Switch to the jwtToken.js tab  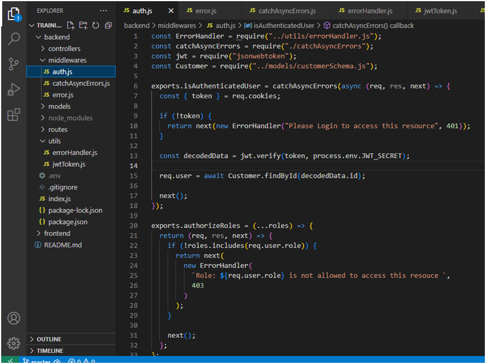point(440,11)
